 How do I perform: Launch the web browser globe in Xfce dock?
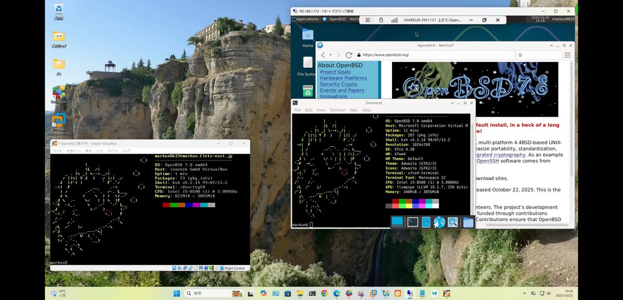tap(439, 222)
